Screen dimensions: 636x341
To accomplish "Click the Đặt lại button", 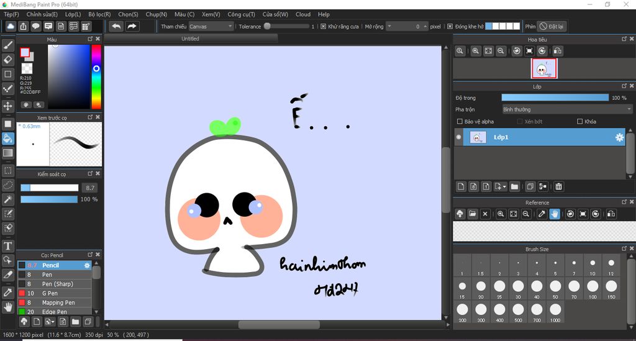I will (552, 26).
